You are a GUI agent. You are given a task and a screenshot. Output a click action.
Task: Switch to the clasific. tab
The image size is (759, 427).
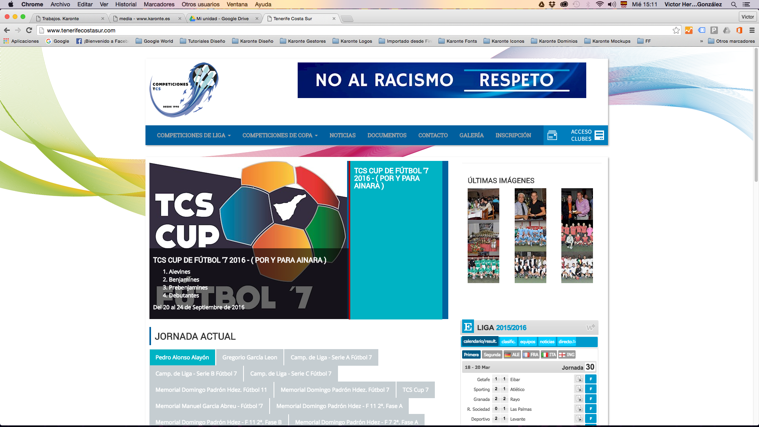pyautogui.click(x=509, y=342)
